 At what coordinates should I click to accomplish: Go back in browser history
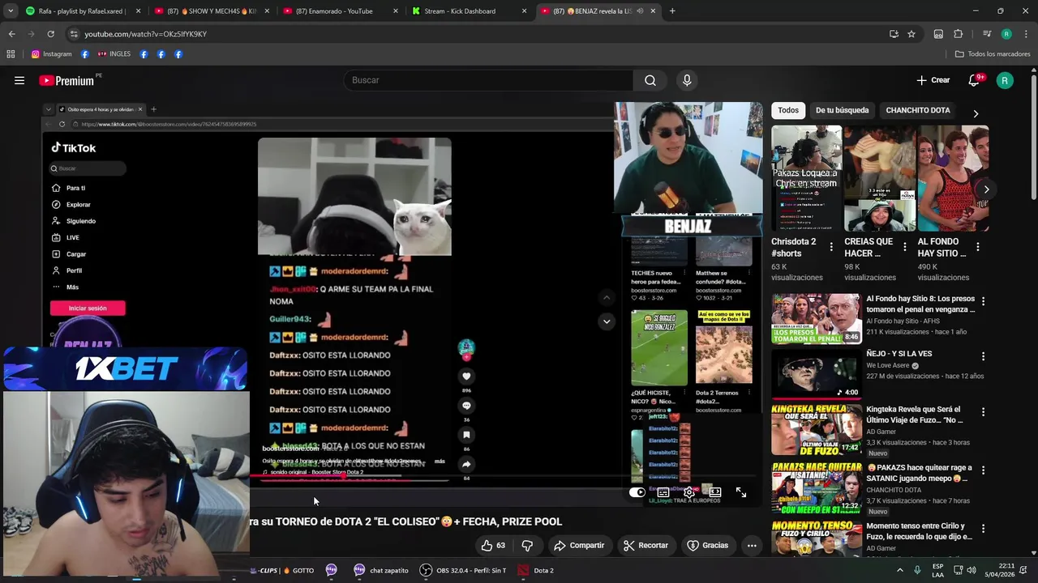point(11,34)
